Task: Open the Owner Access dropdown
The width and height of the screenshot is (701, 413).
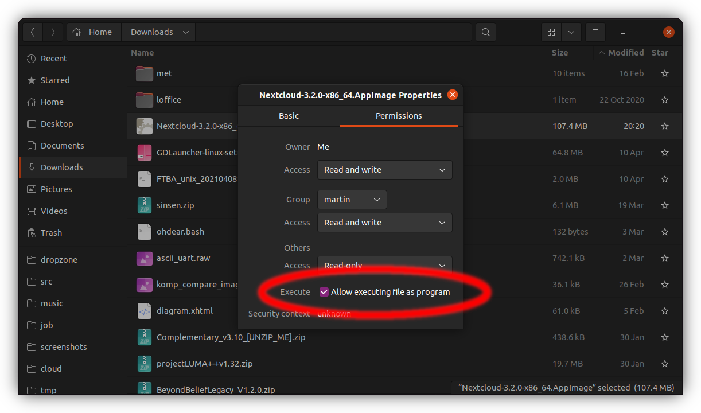Action: 385,170
